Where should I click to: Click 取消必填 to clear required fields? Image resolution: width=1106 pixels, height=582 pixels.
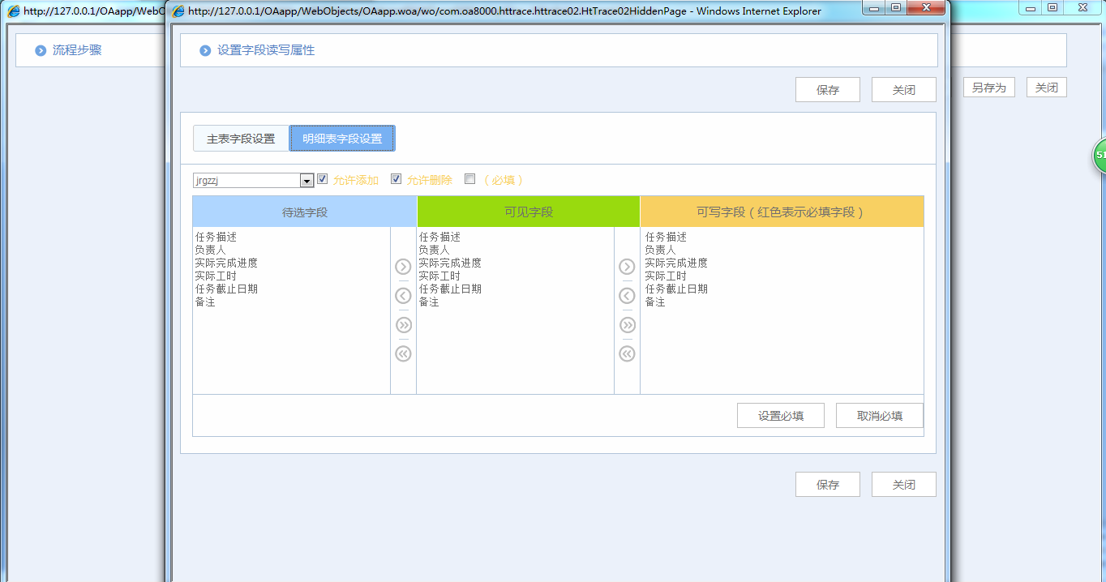coord(879,415)
